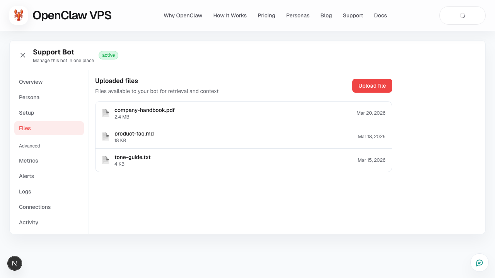
Task: Click the loading pill in the header
Action: (x=462, y=15)
